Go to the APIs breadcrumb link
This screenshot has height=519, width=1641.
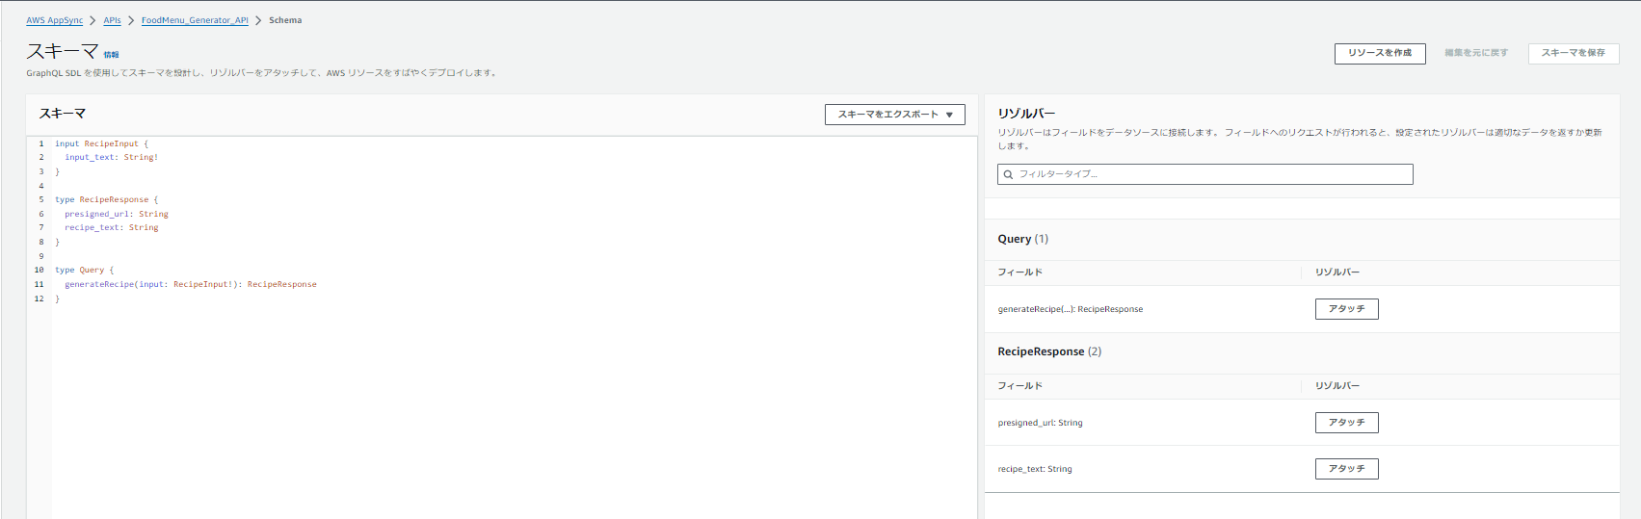(113, 20)
